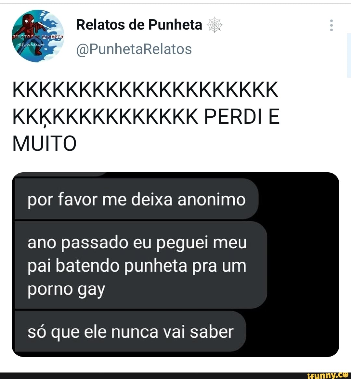Click the word MUITO in the tweet

45,143
